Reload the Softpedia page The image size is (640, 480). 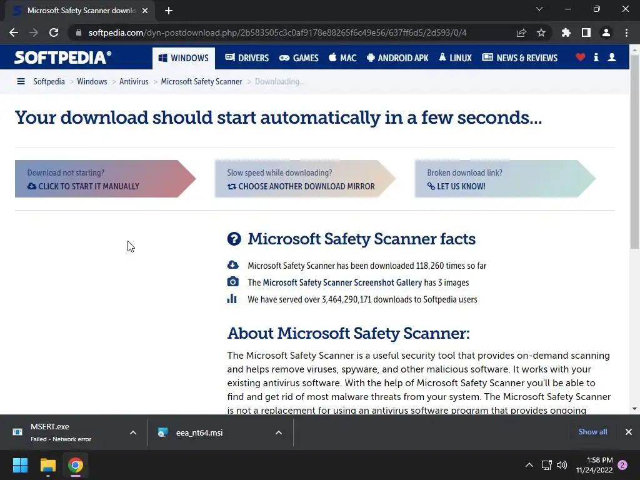[54, 32]
